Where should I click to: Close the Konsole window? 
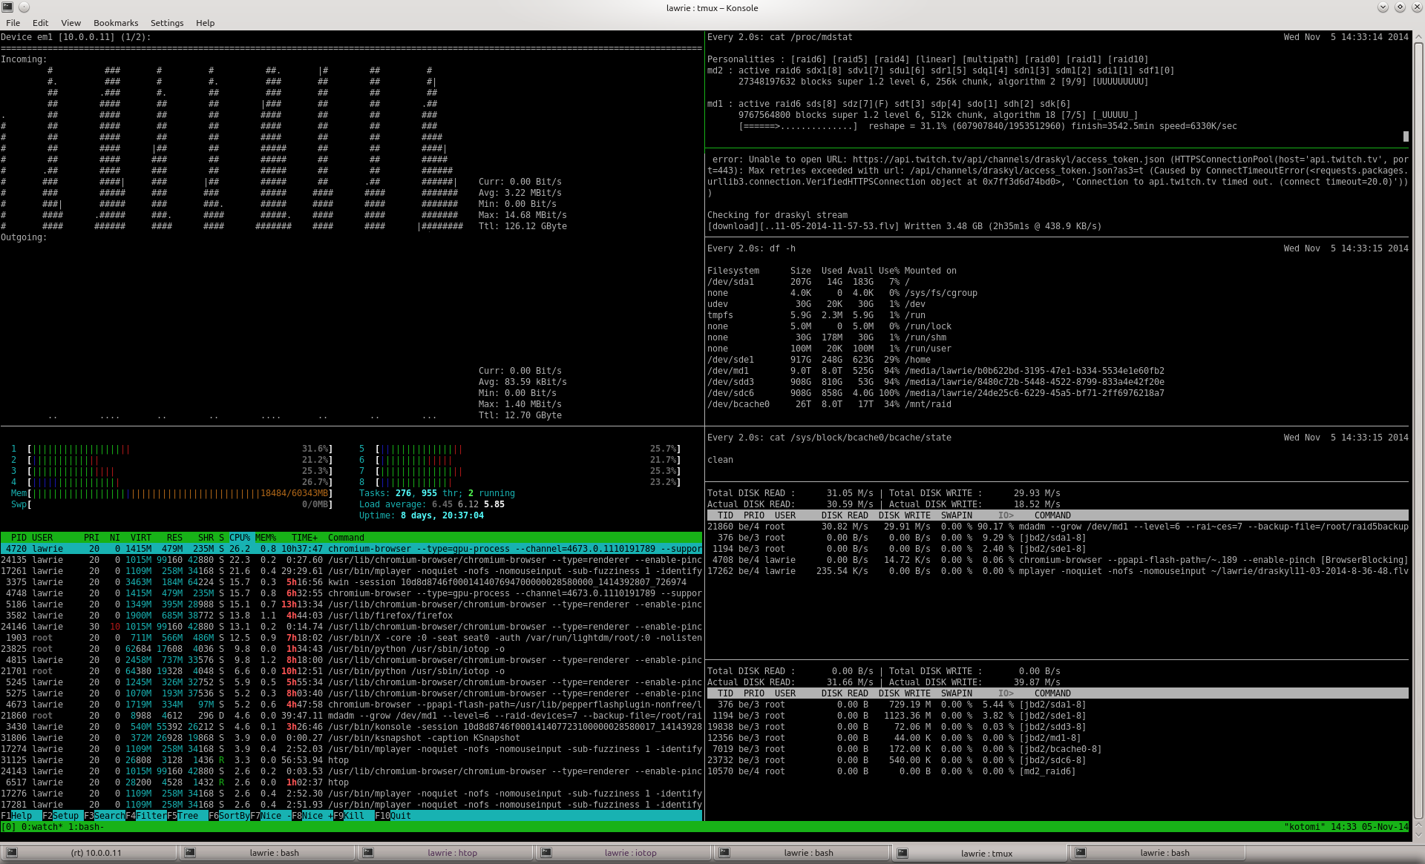(x=1416, y=7)
